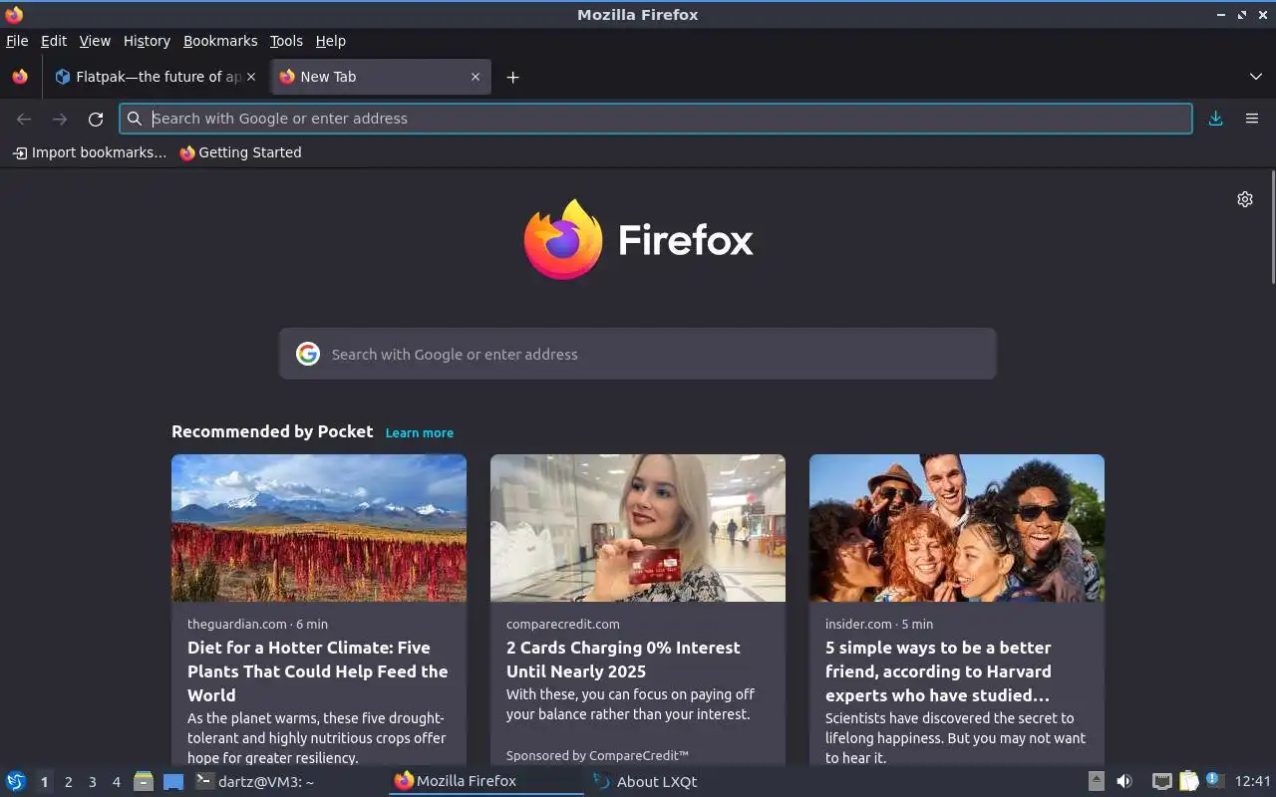Expand the list all tabs chevron
Viewport: 1276px width, 797px height.
pos(1255,77)
